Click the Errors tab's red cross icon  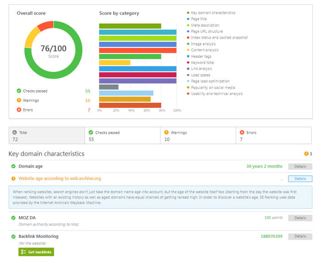tap(242, 132)
